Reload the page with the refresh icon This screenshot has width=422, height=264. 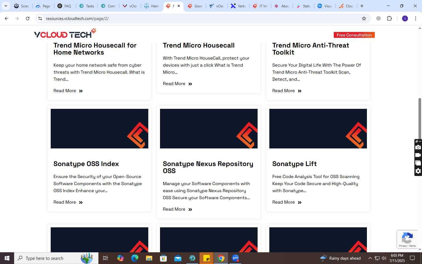28,18
